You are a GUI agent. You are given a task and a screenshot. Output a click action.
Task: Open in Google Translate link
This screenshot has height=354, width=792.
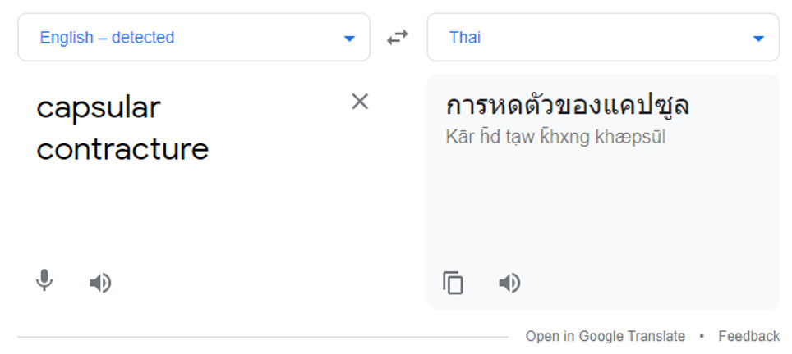(x=606, y=336)
